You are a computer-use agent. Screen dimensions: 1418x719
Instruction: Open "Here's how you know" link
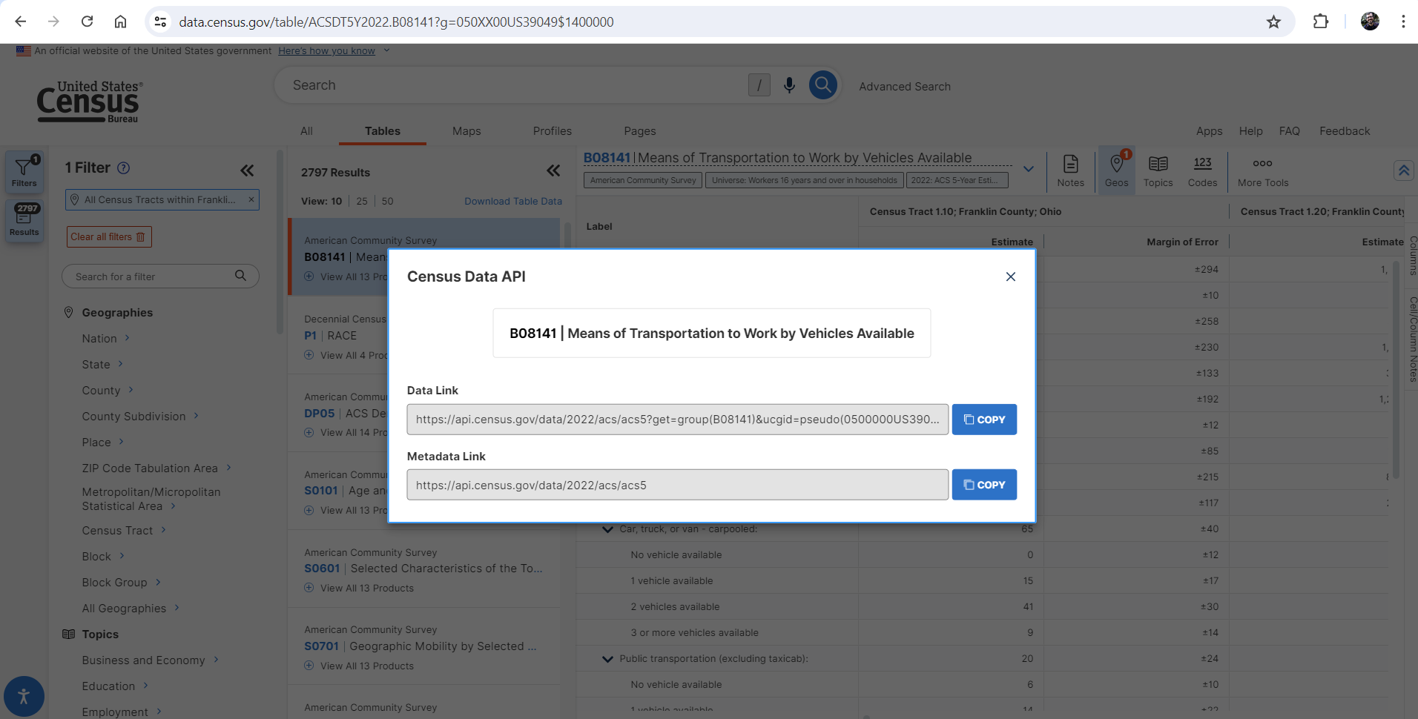point(326,50)
